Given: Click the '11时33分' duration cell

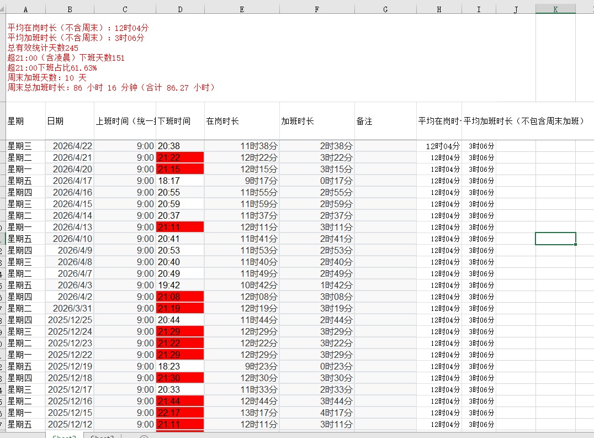Looking at the screenshot, I should (x=242, y=389).
